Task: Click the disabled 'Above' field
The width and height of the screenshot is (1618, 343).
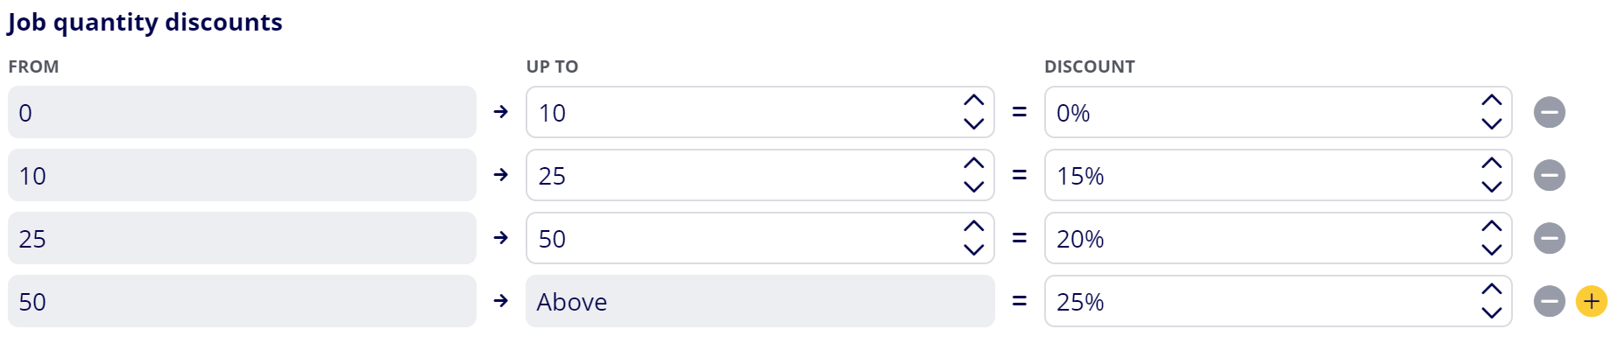Action: pos(760,301)
